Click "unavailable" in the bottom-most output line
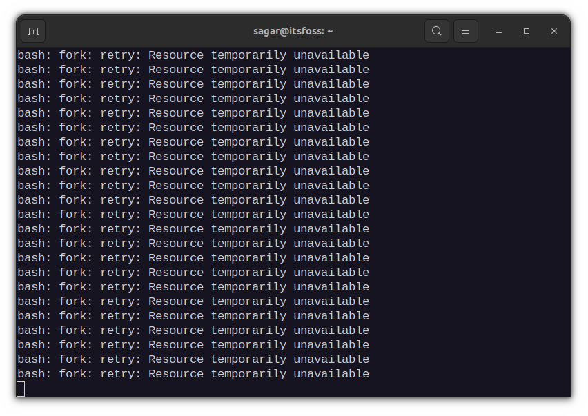588x416 pixels. 331,374
